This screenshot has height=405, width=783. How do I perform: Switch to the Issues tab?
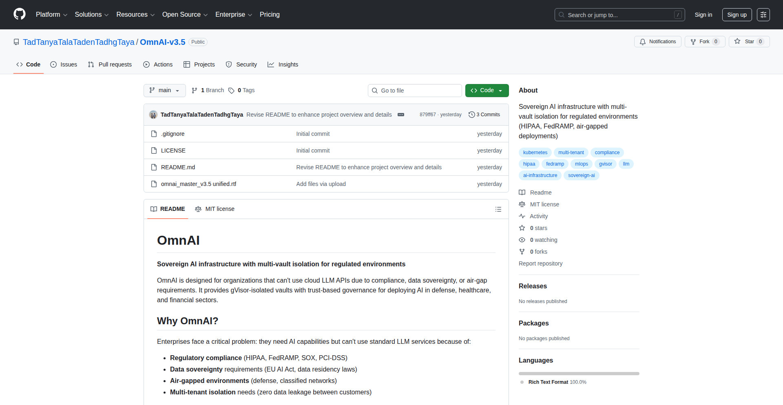64,64
